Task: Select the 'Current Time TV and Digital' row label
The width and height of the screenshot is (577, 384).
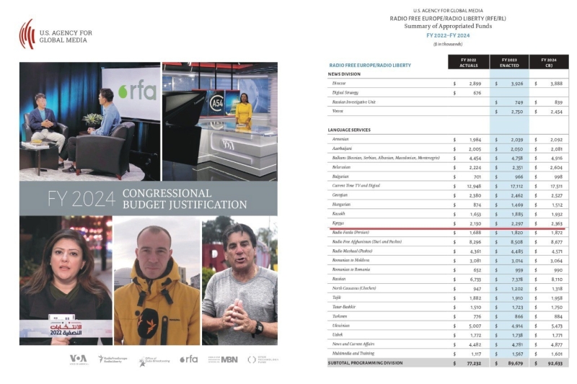Action: [356, 186]
